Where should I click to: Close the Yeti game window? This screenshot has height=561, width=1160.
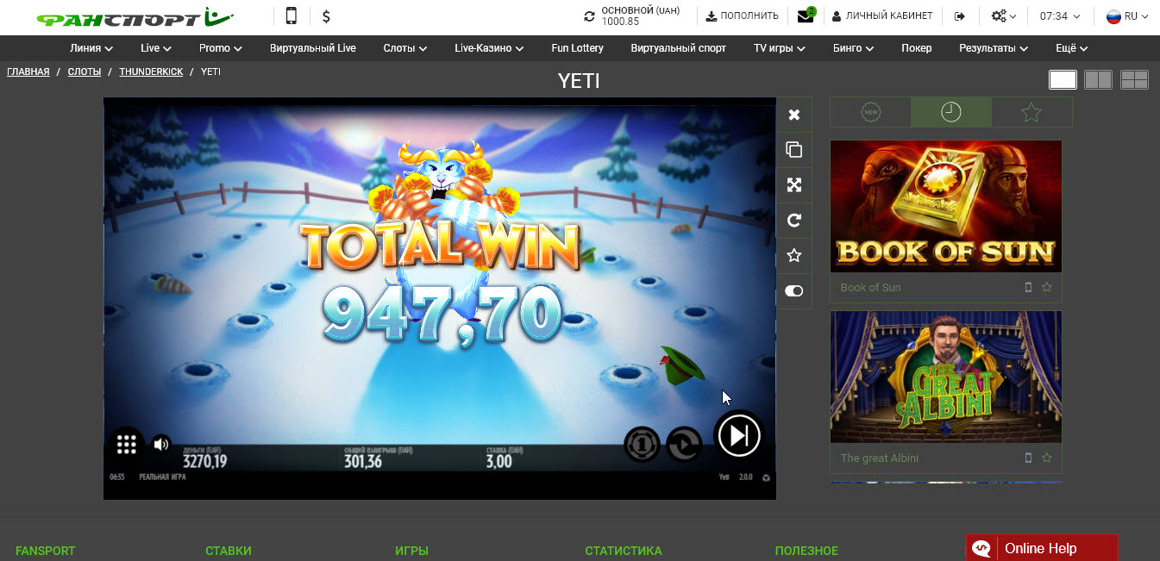pos(794,115)
